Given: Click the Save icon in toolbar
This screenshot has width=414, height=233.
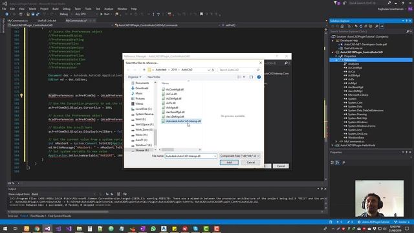Looking at the screenshot, I should click(33, 14).
